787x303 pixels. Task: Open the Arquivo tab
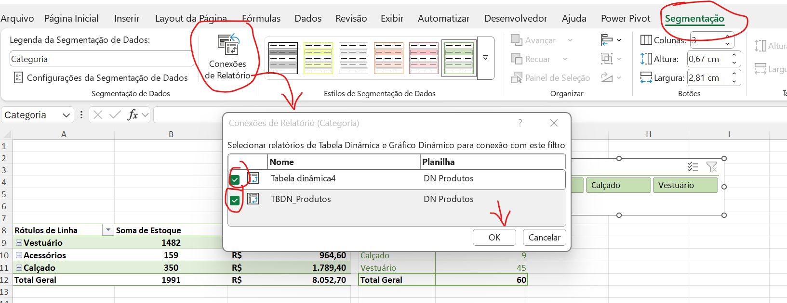pos(17,18)
